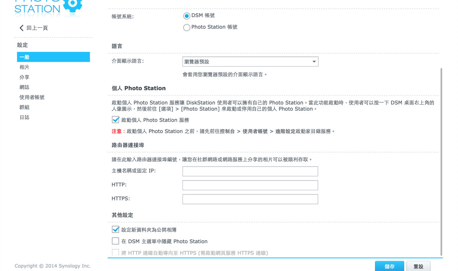Open the 使用者帳號 settings section
The image size is (458, 271).
click(x=32, y=97)
